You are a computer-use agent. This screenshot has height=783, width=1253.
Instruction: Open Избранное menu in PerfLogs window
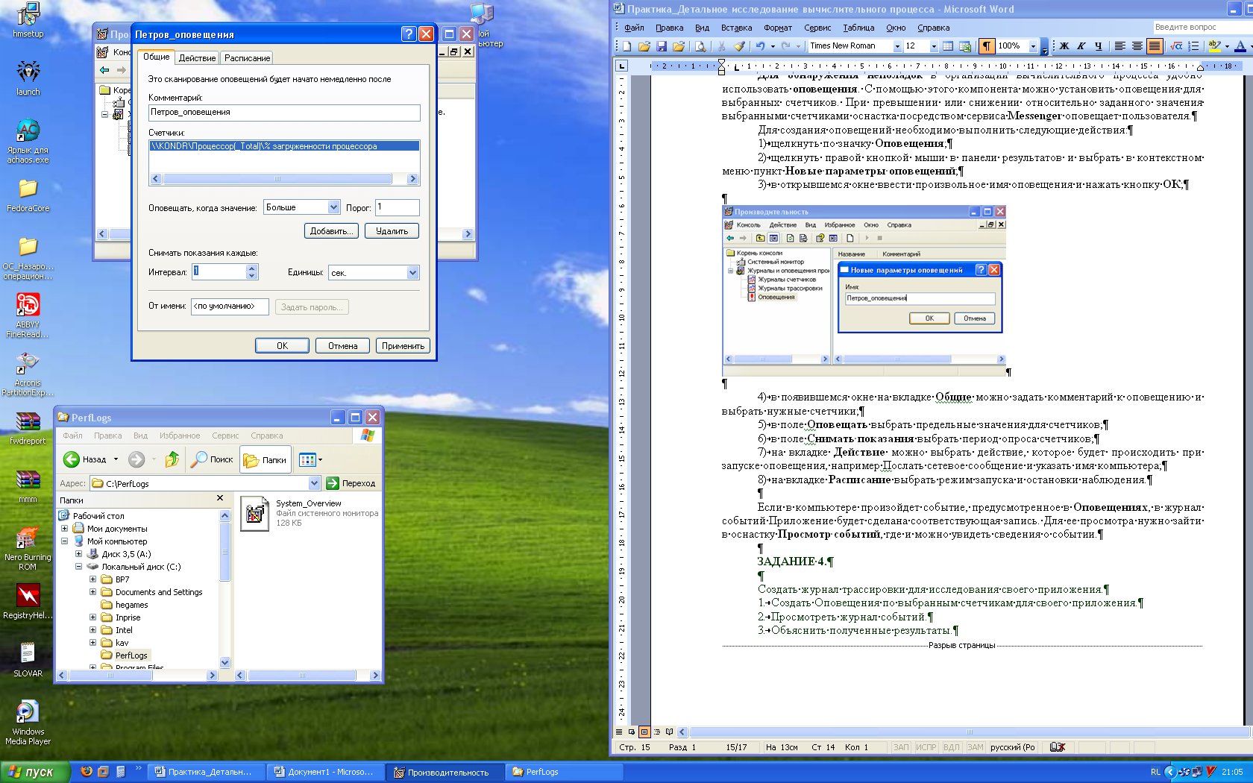tap(180, 435)
